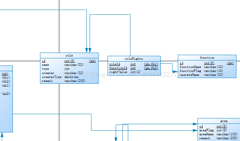This screenshot has height=141, width=240.
Task: Click the datetime type in role table
Action: click(71, 77)
